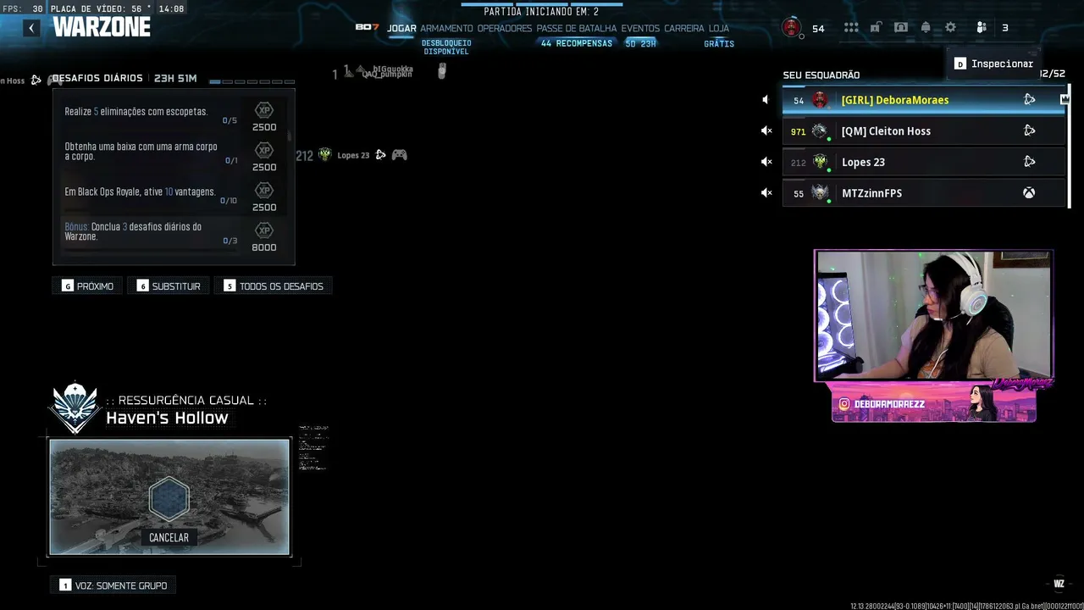Image resolution: width=1084 pixels, height=610 pixels.
Task: Cancel matchmaking with CANCELAR
Action: click(169, 537)
